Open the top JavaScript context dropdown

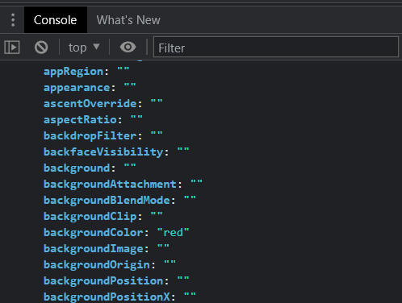tap(84, 48)
